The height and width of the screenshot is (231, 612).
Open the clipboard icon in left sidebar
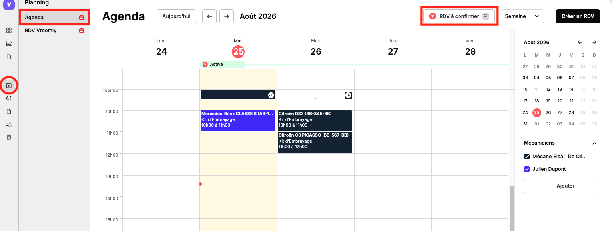click(9, 57)
